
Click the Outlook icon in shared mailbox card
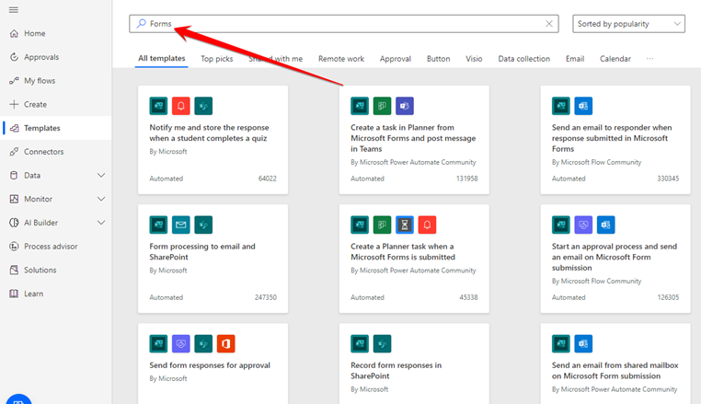point(583,344)
